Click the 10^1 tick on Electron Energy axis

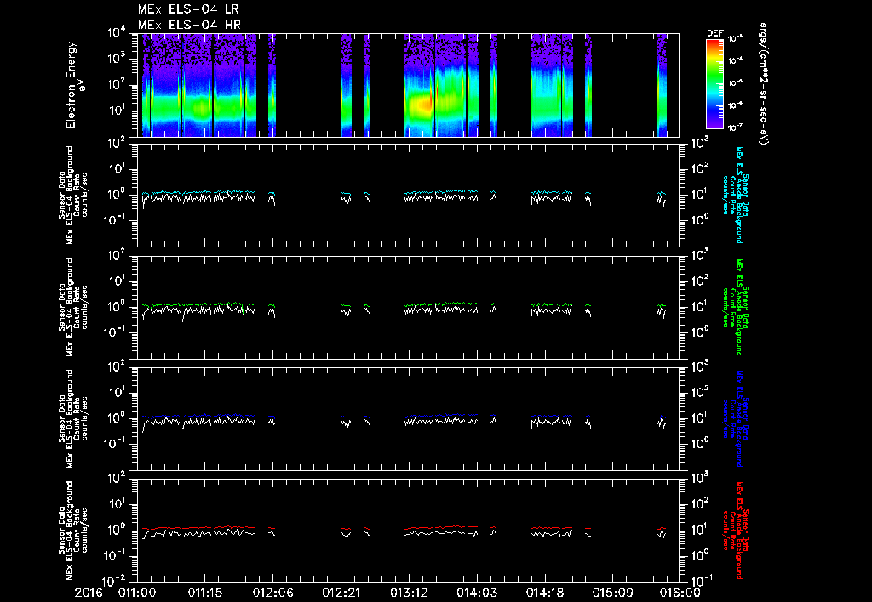coord(116,110)
